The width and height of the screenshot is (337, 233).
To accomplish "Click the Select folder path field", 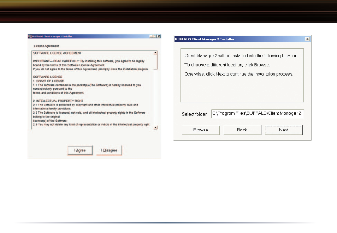I will pos(258,114).
